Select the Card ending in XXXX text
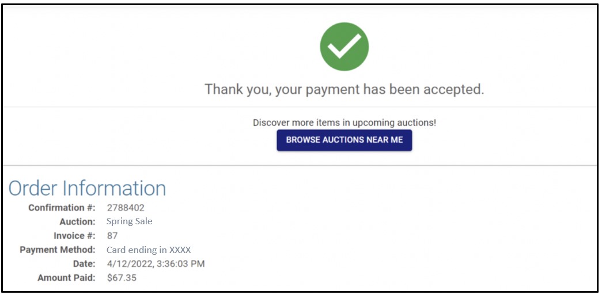The height and width of the screenshot is (295, 602). click(x=149, y=250)
